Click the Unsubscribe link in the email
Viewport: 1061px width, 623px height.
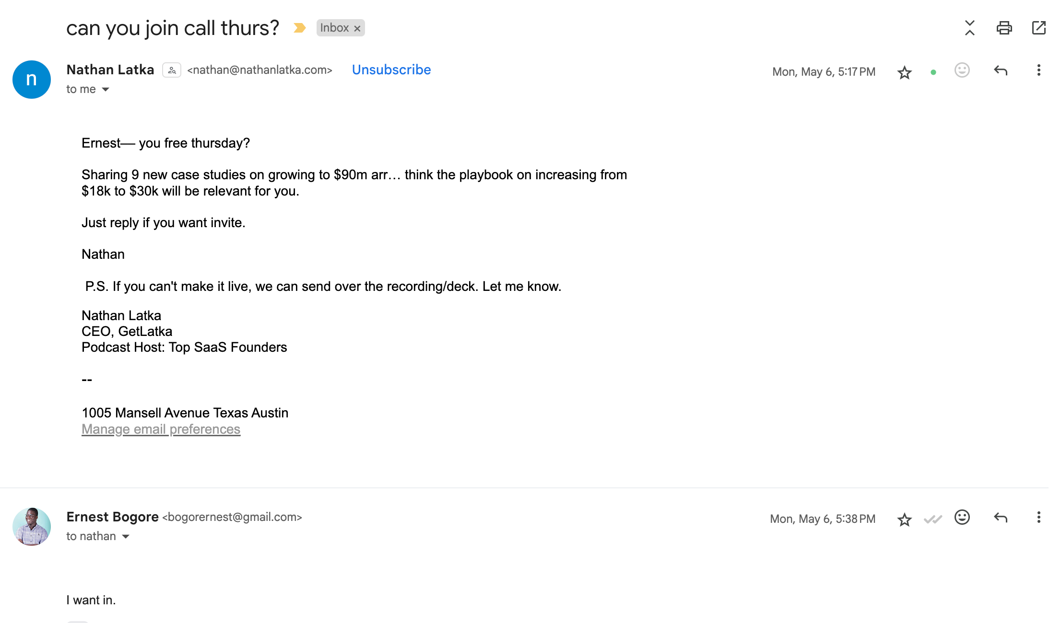390,69
